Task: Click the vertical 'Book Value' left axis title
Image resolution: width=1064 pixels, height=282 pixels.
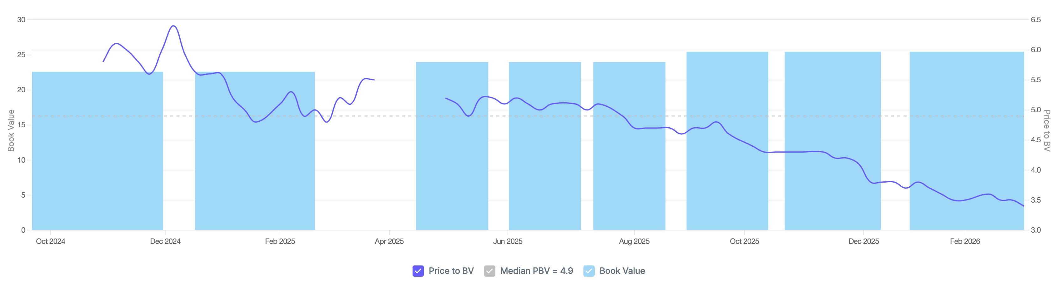Action: (x=11, y=130)
